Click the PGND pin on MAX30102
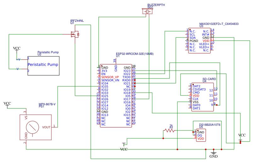The height and width of the screenshot is (162, 253). 194,41
